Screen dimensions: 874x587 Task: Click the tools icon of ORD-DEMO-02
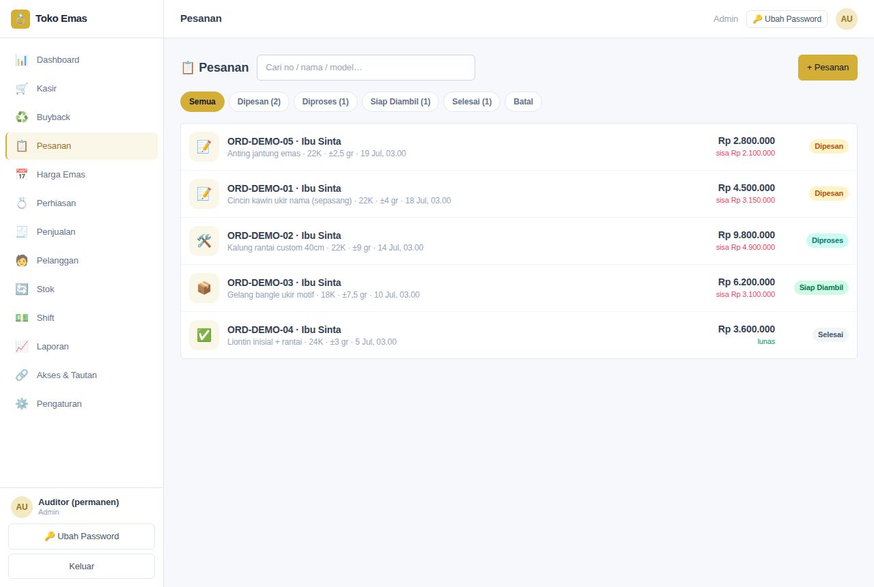click(204, 241)
